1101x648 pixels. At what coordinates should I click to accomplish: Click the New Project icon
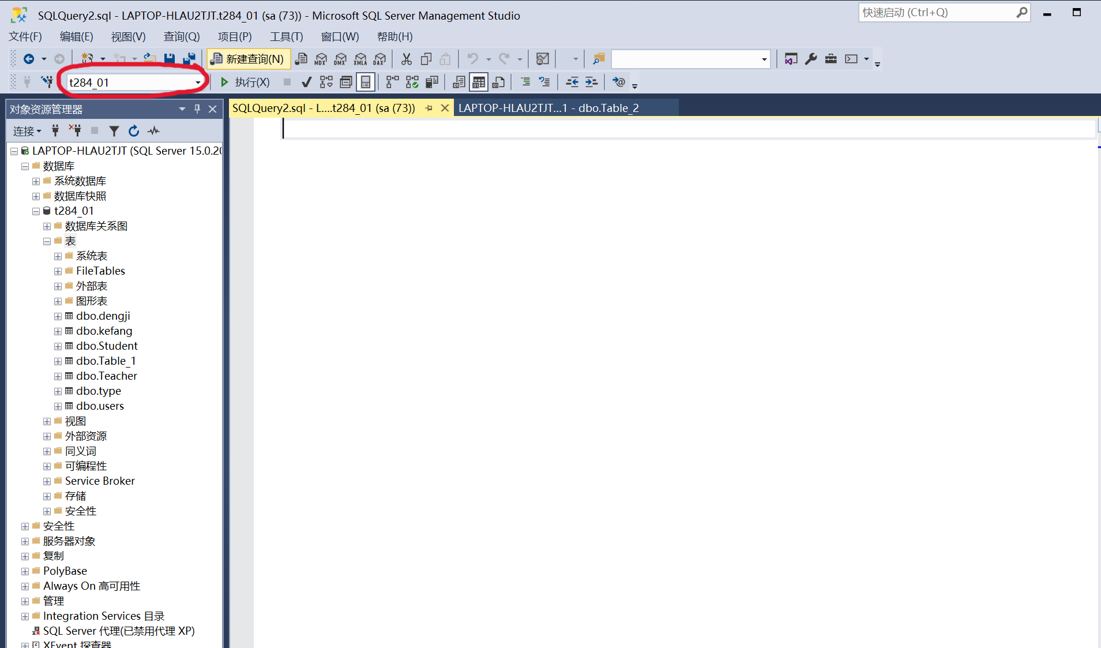point(87,59)
